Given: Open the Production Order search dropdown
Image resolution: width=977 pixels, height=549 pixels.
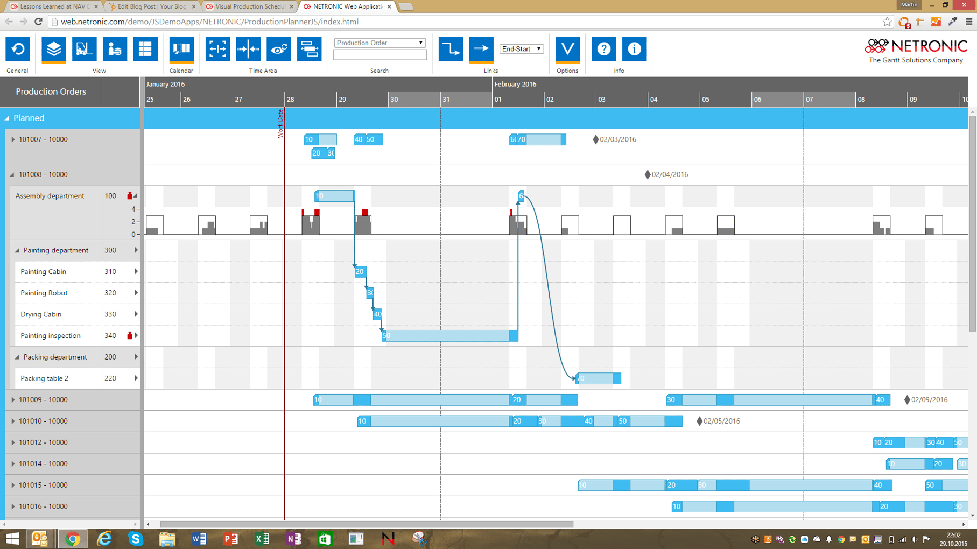Looking at the screenshot, I should point(380,43).
